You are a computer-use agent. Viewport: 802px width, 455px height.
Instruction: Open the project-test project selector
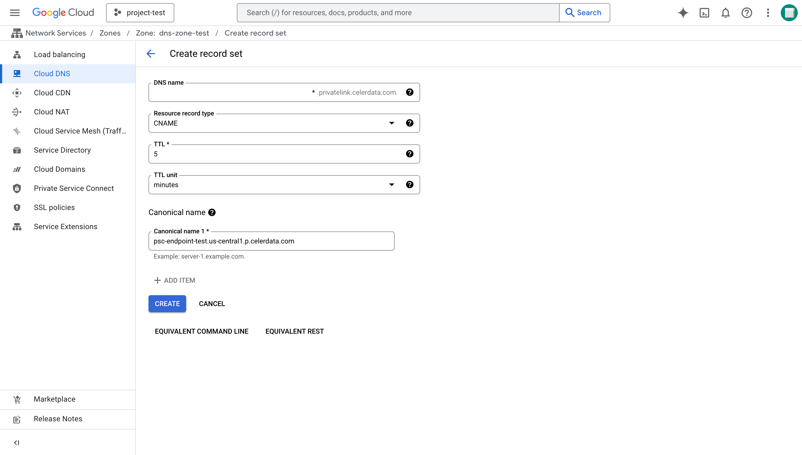click(140, 13)
